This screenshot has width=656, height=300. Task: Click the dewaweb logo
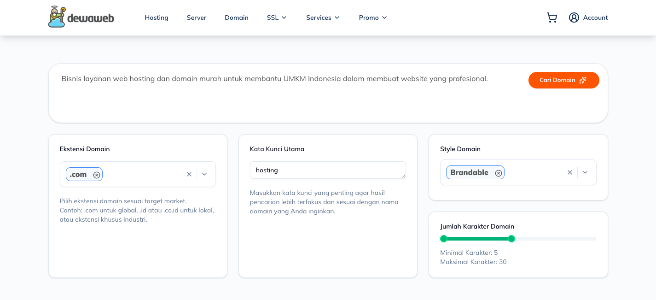point(81,17)
